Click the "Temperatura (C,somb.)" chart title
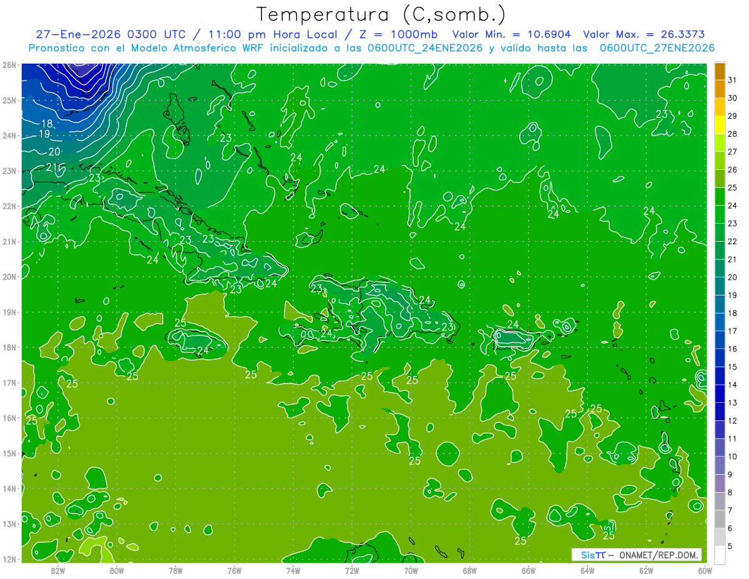The image size is (749, 579). [x=381, y=14]
